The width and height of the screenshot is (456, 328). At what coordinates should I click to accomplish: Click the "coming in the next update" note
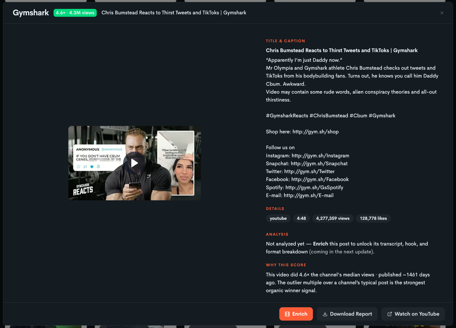click(x=342, y=252)
